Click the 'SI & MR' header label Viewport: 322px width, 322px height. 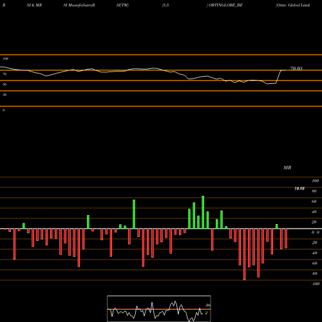[34, 5]
